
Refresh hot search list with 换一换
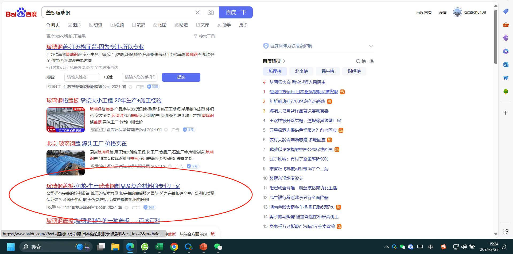pos(365,61)
